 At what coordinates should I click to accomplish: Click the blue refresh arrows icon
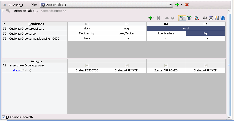tap(222, 18)
